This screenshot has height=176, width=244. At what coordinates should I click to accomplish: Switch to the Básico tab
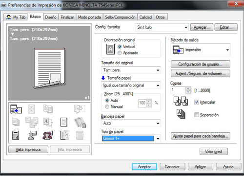[x=35, y=17]
